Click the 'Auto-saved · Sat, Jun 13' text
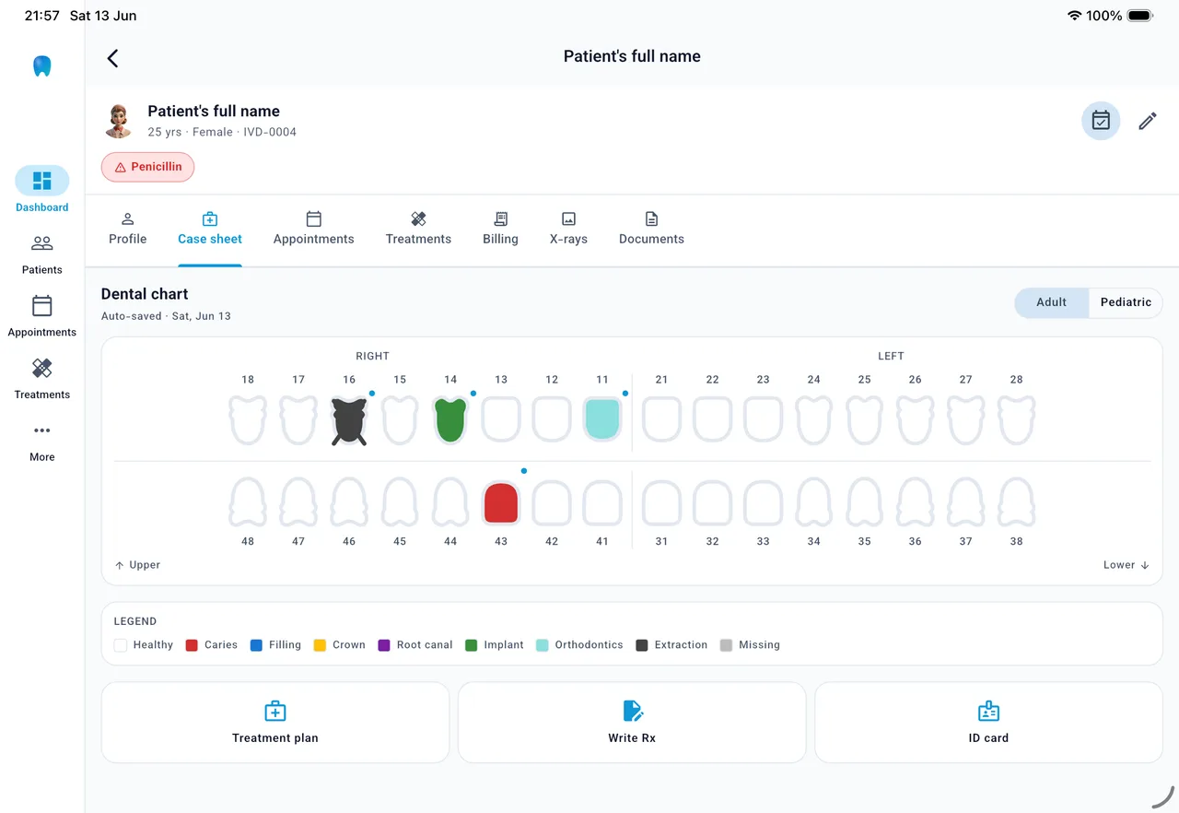1179x813 pixels. (166, 316)
